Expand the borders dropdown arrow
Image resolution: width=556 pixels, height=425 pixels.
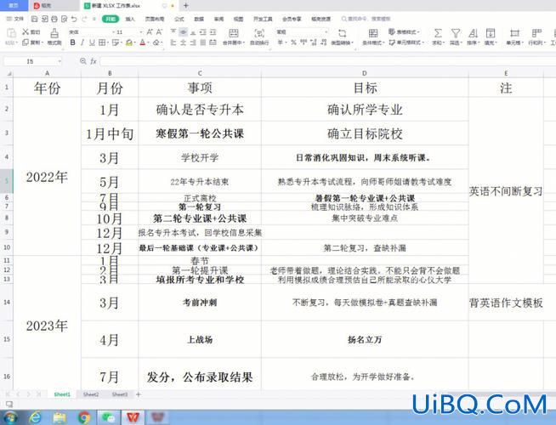(108, 42)
